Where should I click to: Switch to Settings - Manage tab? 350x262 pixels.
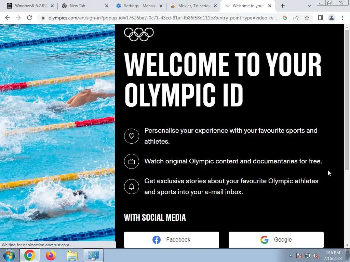click(x=139, y=6)
